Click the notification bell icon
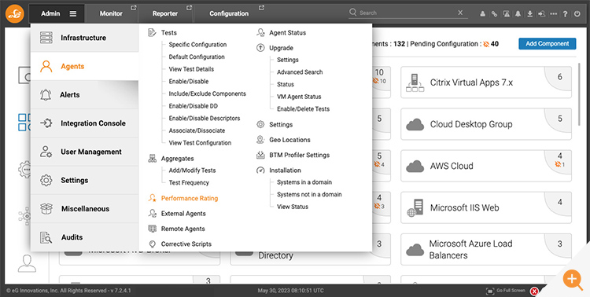590x297 pixels. point(518,14)
